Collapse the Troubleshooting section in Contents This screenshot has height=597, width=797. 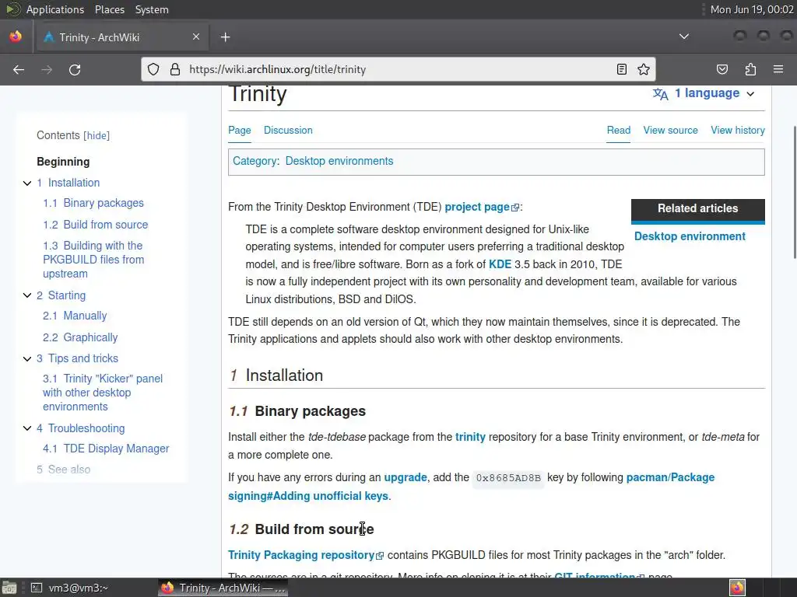(27, 428)
